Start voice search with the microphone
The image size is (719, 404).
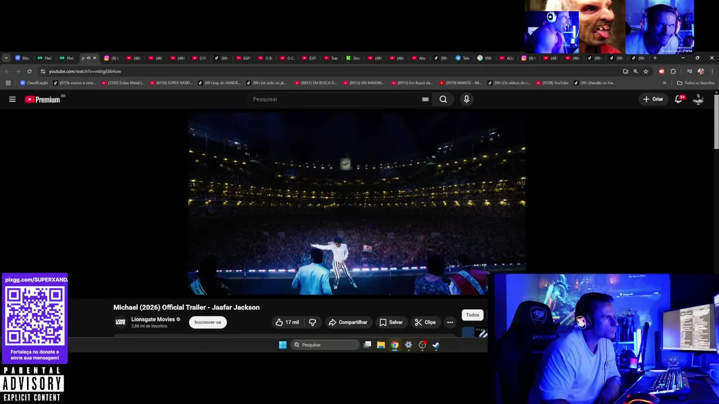[466, 99]
